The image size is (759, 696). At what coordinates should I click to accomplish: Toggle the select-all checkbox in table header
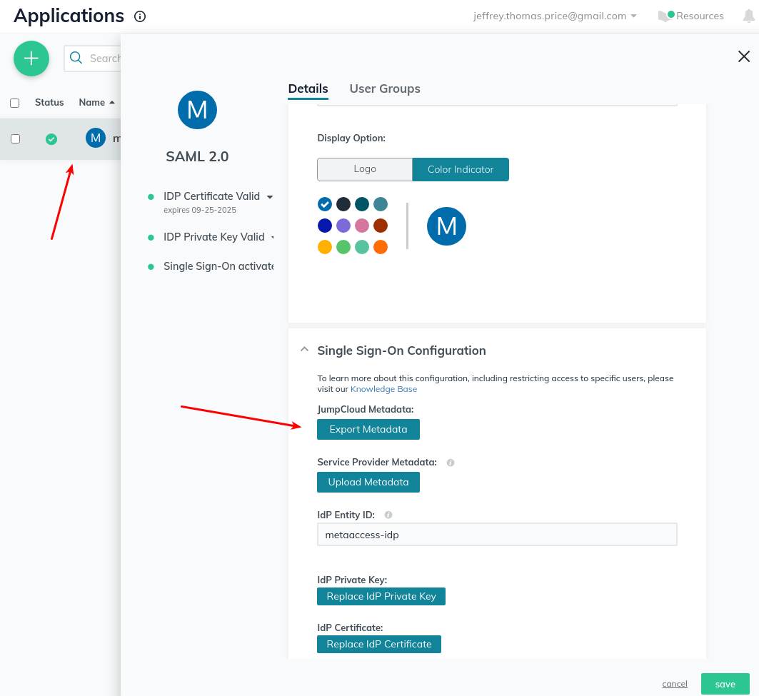tap(15, 103)
